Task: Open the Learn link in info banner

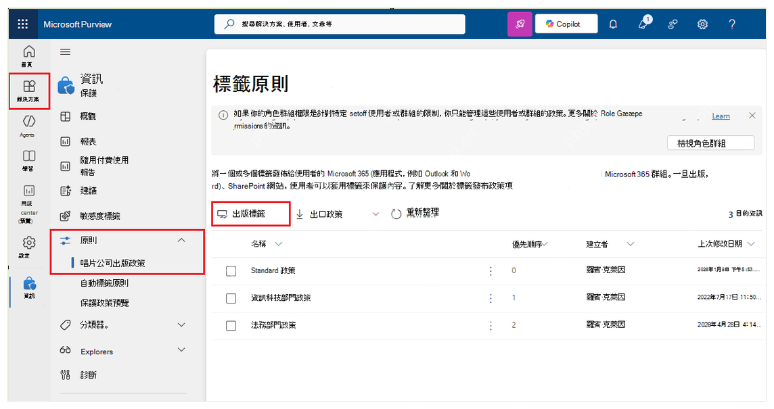Action: click(x=721, y=116)
